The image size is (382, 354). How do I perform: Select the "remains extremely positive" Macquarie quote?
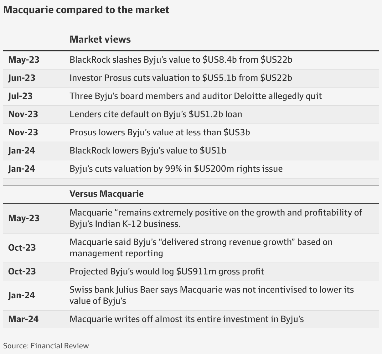(216, 218)
